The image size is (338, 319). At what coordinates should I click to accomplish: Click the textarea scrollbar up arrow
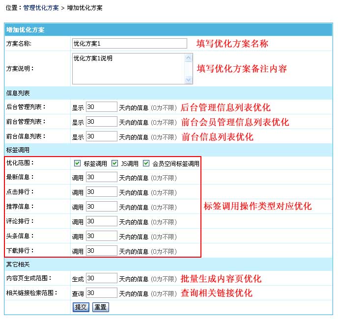pyautogui.click(x=189, y=58)
